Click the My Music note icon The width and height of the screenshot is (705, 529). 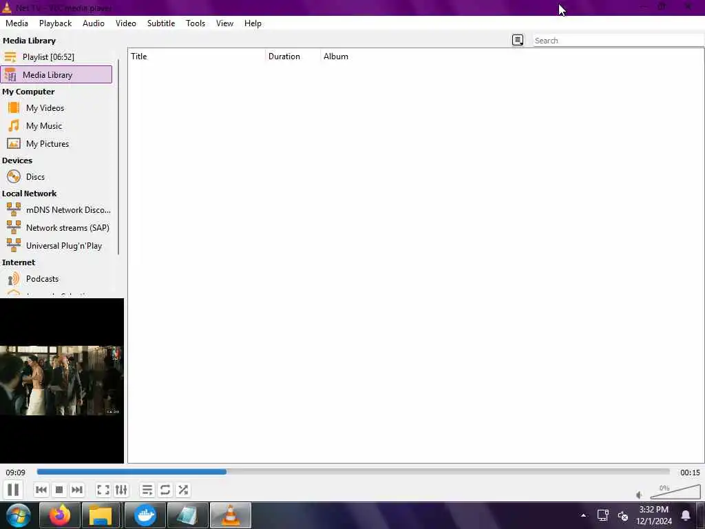tap(14, 125)
